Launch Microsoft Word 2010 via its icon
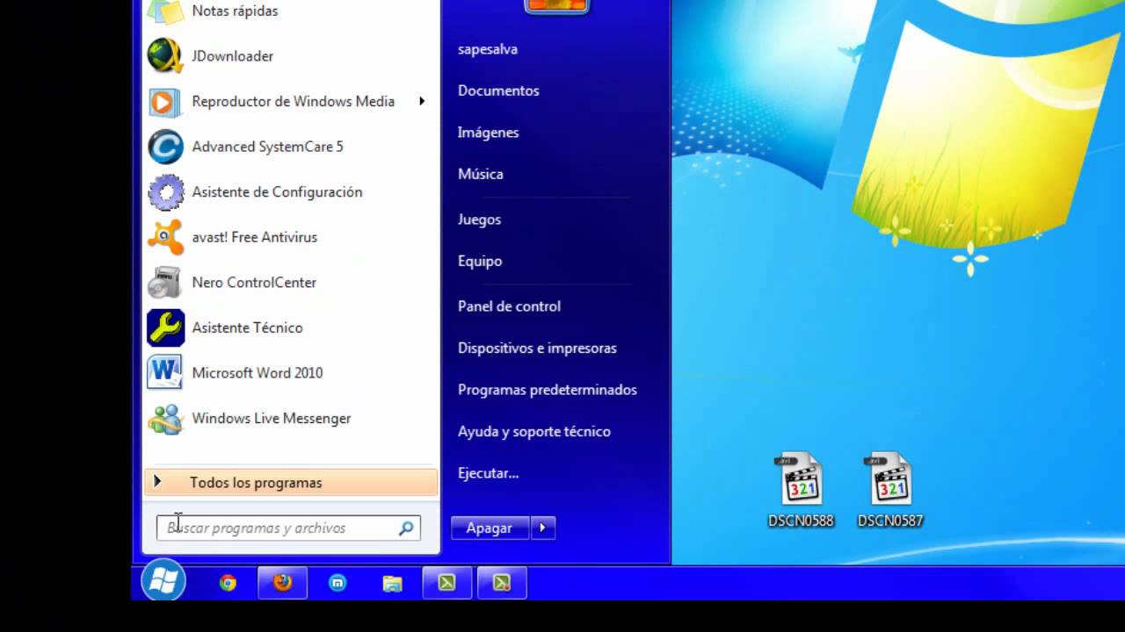1125x632 pixels. [x=165, y=373]
